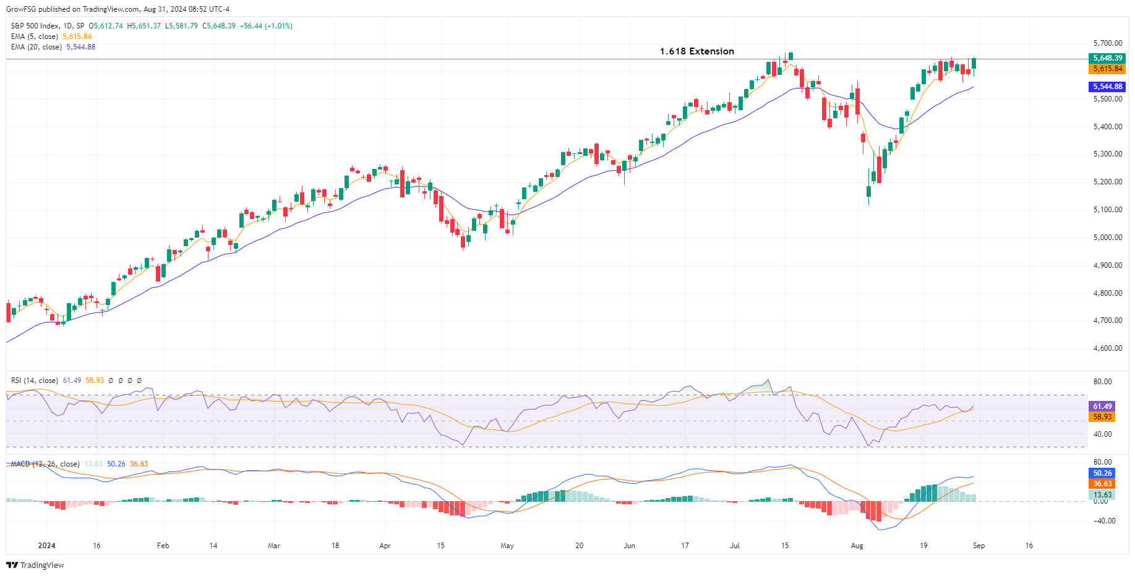Screen dimensions: 1135x576
Task: Click the GrowFSG published on TradingView.com header
Action: pos(118,9)
